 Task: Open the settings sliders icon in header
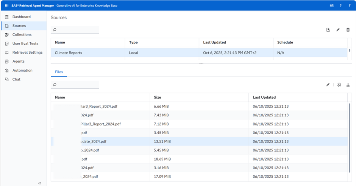click(x=332, y=6)
